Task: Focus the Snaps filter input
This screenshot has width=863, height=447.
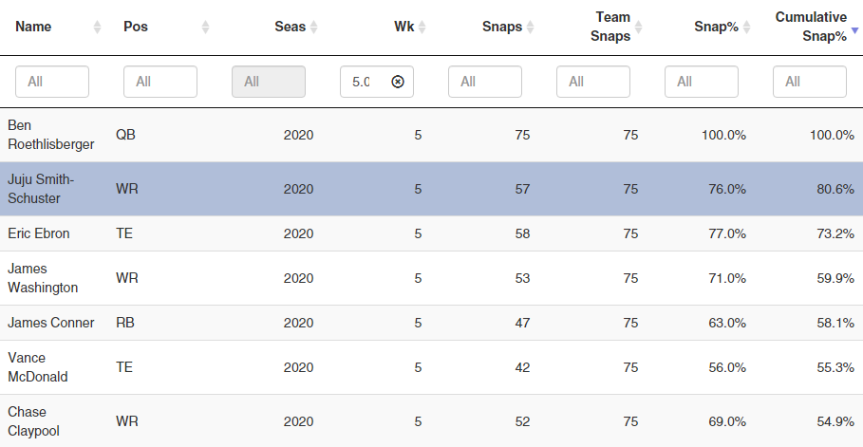Action: coord(485,82)
